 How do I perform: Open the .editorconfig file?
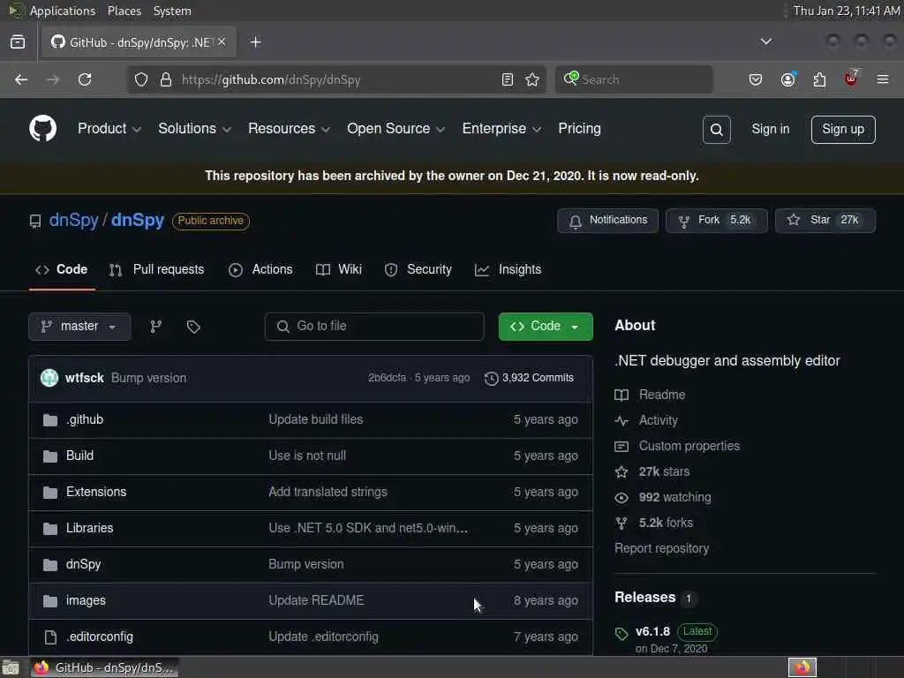[x=100, y=637]
